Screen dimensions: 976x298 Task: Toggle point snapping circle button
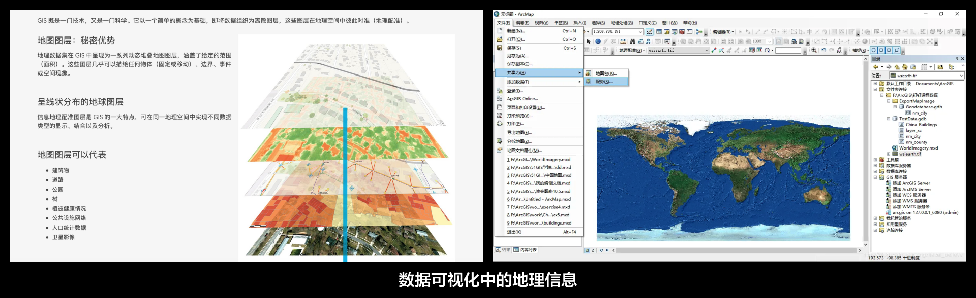873,50
